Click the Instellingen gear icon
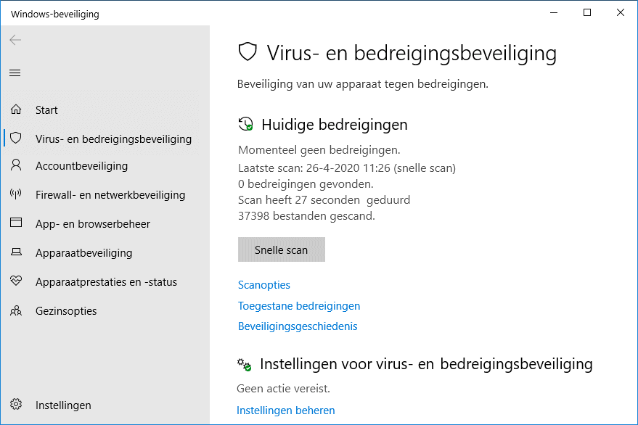638x425 pixels. (16, 404)
